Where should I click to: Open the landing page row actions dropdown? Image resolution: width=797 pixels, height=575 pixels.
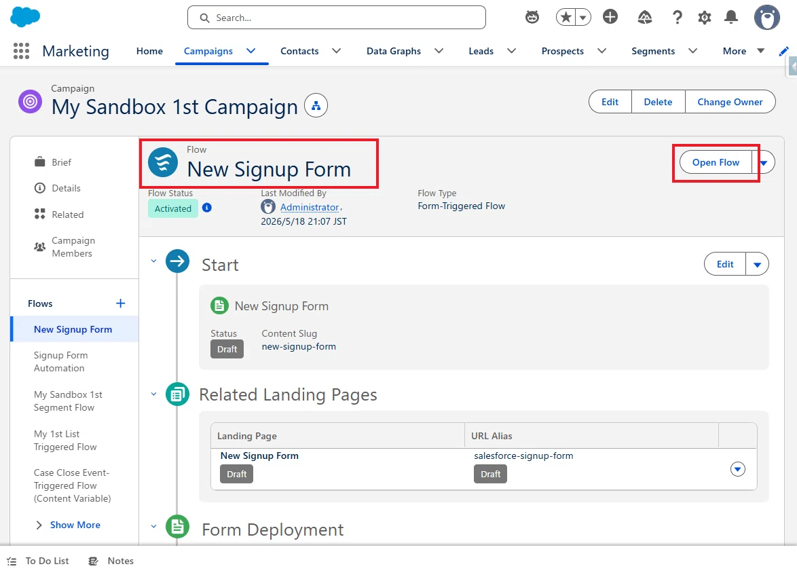click(x=737, y=468)
